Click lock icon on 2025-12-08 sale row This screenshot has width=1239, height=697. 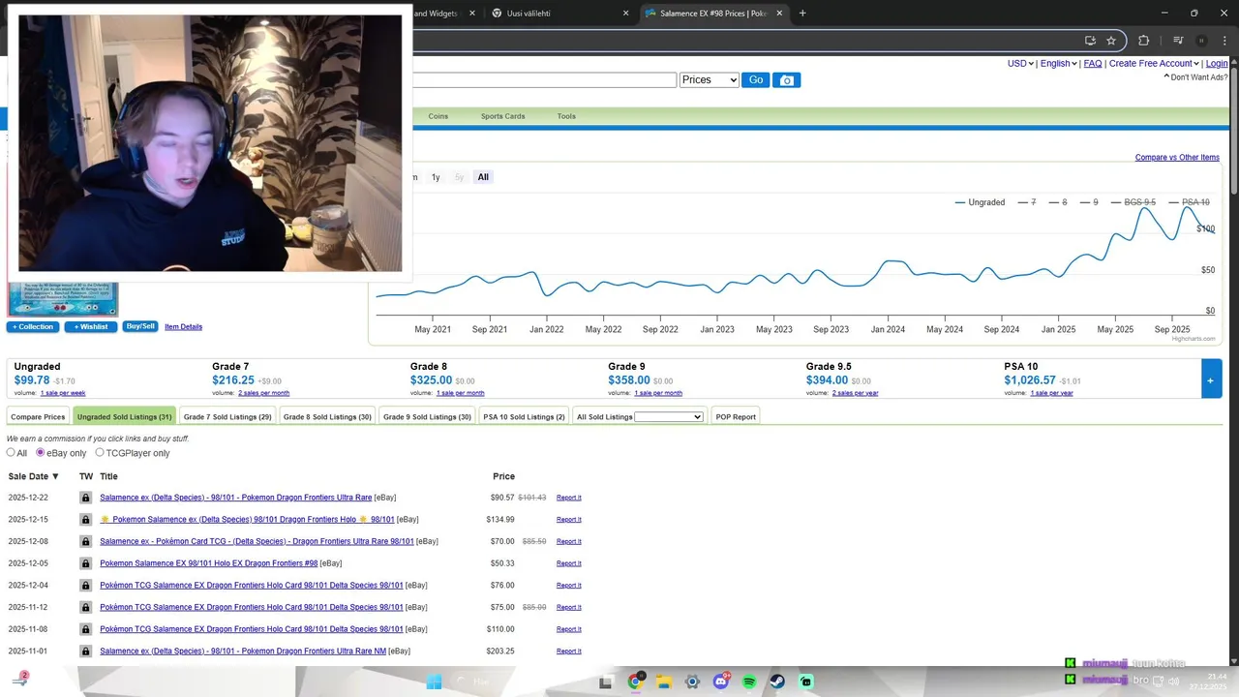coord(85,541)
